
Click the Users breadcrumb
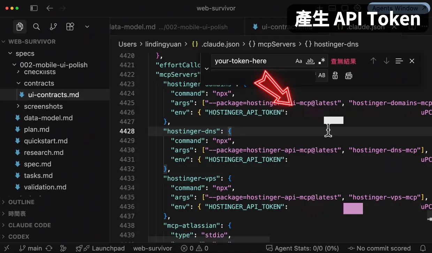click(x=127, y=44)
